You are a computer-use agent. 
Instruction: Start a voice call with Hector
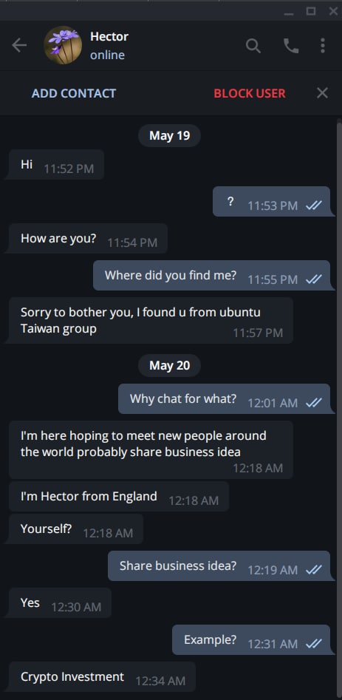291,46
